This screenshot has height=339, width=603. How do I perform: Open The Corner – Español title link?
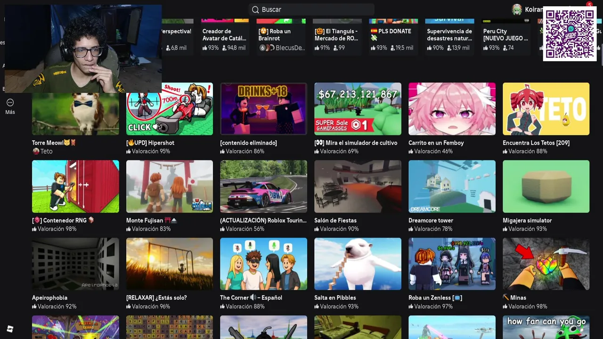point(251,298)
